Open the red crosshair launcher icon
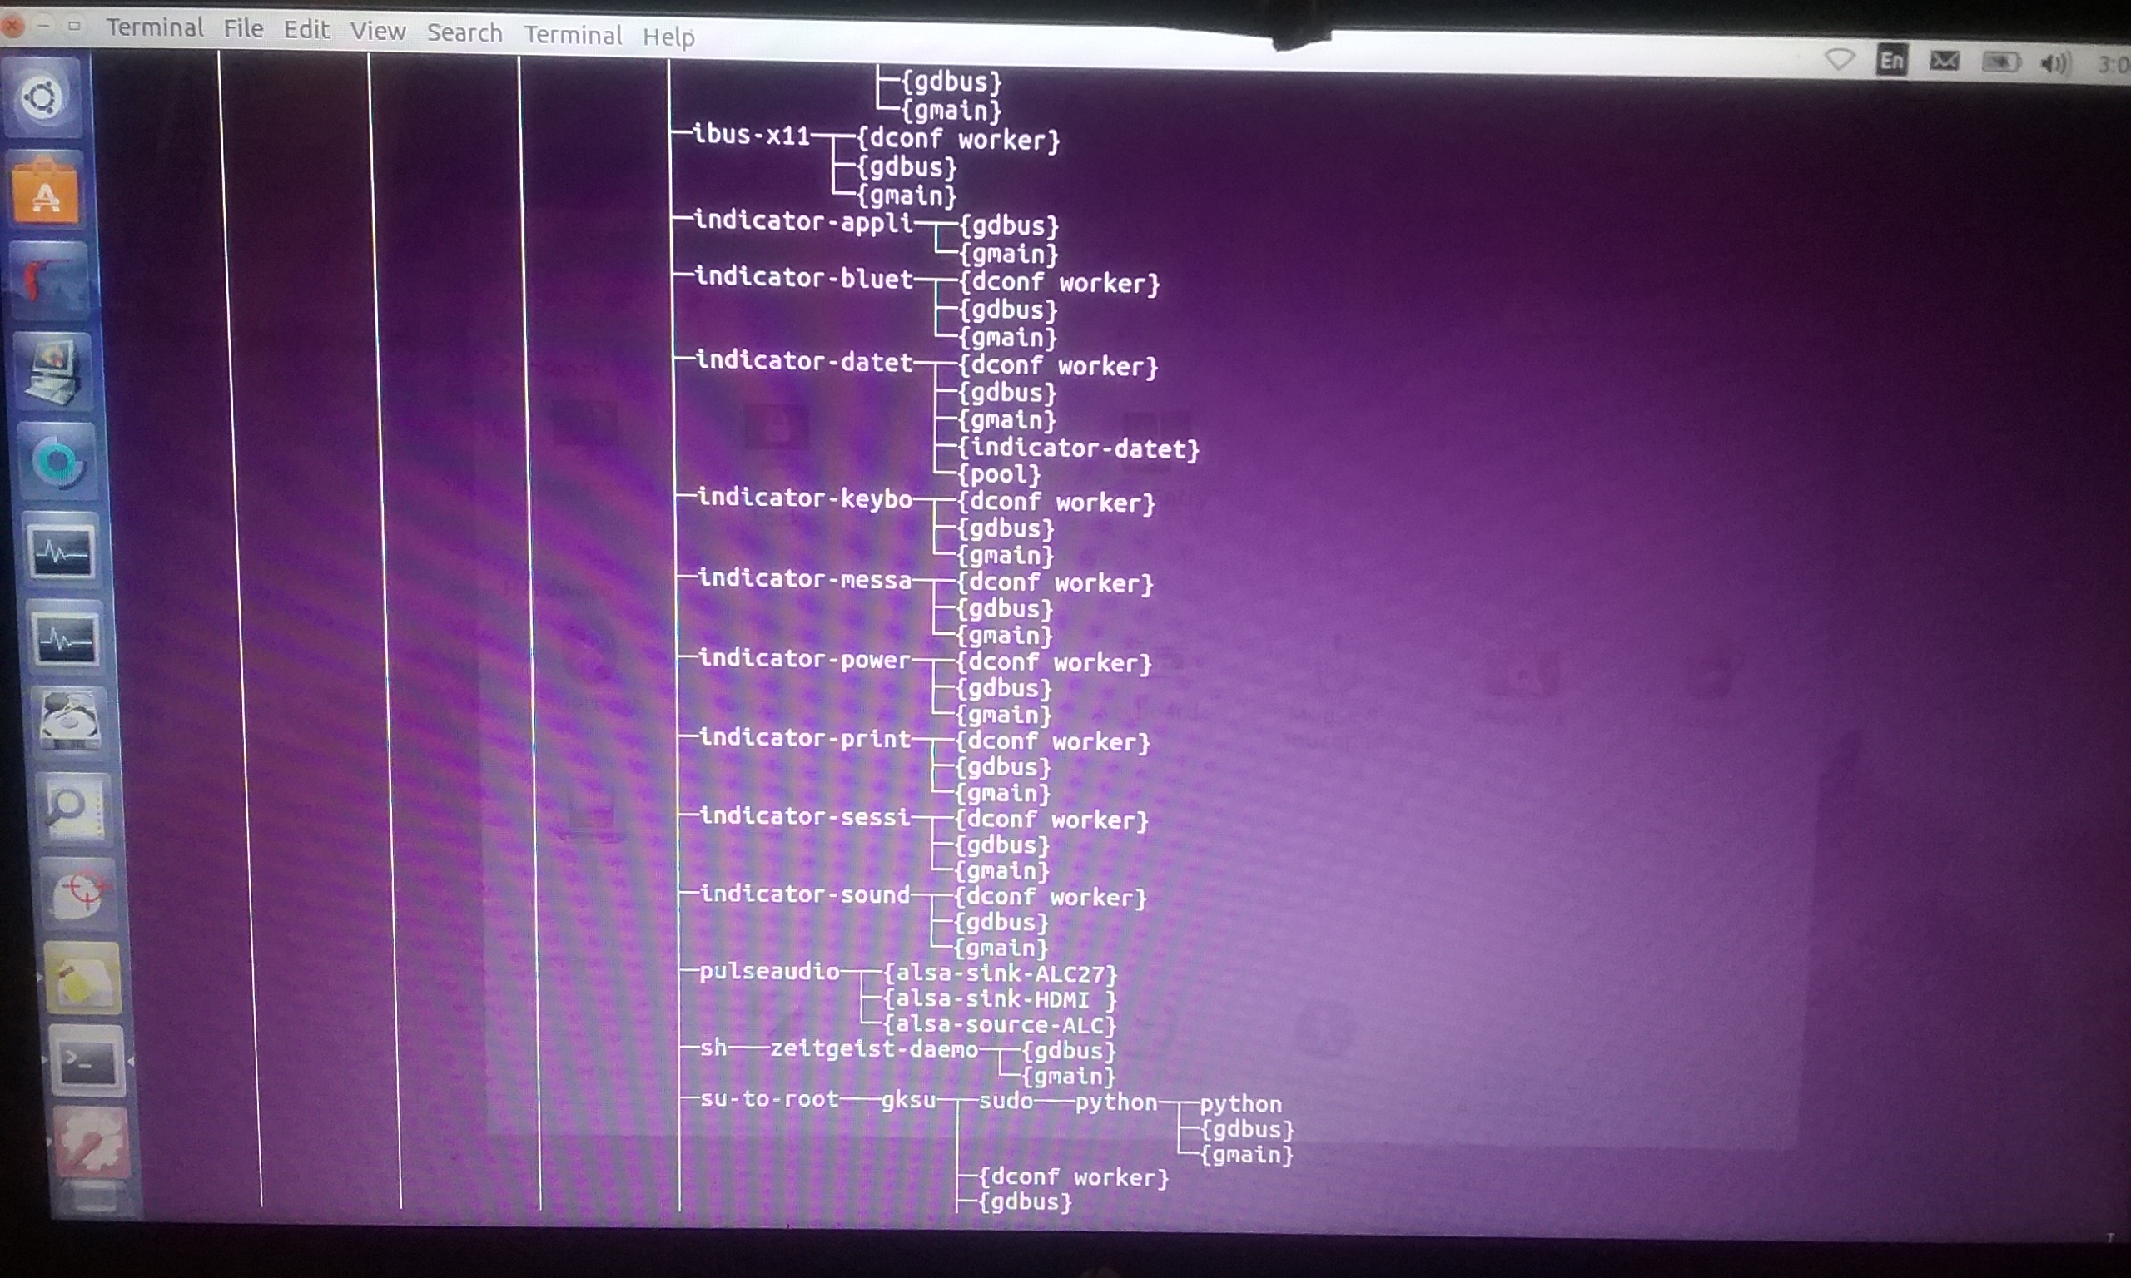Viewport: 2131px width, 1278px height. click(80, 892)
